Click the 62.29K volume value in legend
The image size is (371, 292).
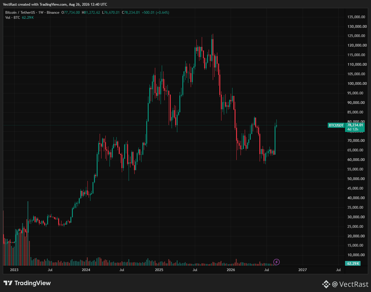[x=28, y=18]
